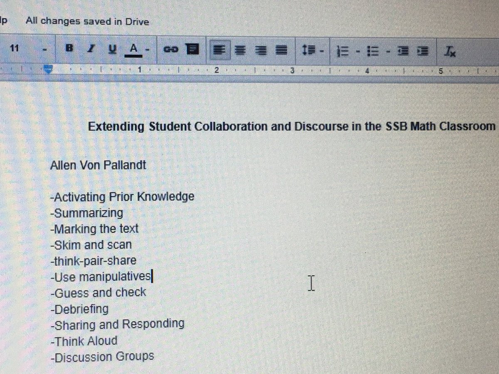Right align the text

[261, 51]
